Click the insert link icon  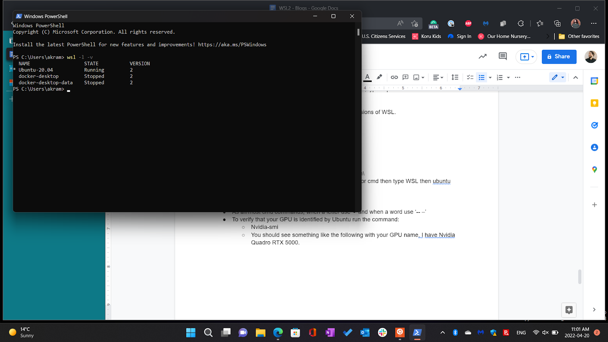point(394,78)
